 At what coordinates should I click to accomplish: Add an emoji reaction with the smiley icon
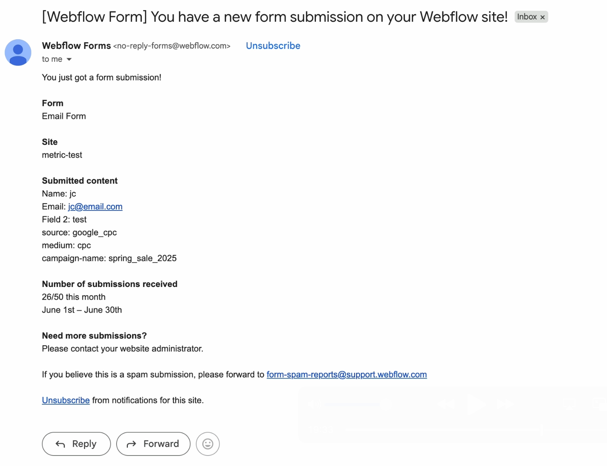click(x=208, y=444)
